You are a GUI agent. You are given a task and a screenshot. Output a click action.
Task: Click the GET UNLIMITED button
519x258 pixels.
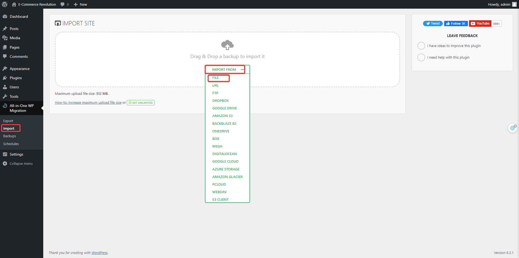click(141, 103)
